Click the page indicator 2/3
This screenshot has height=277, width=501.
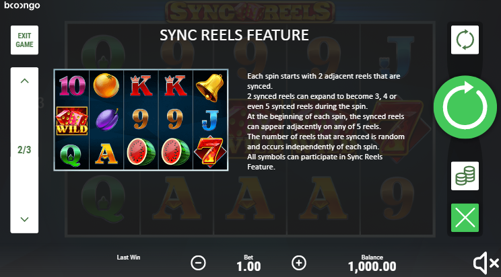(24, 150)
